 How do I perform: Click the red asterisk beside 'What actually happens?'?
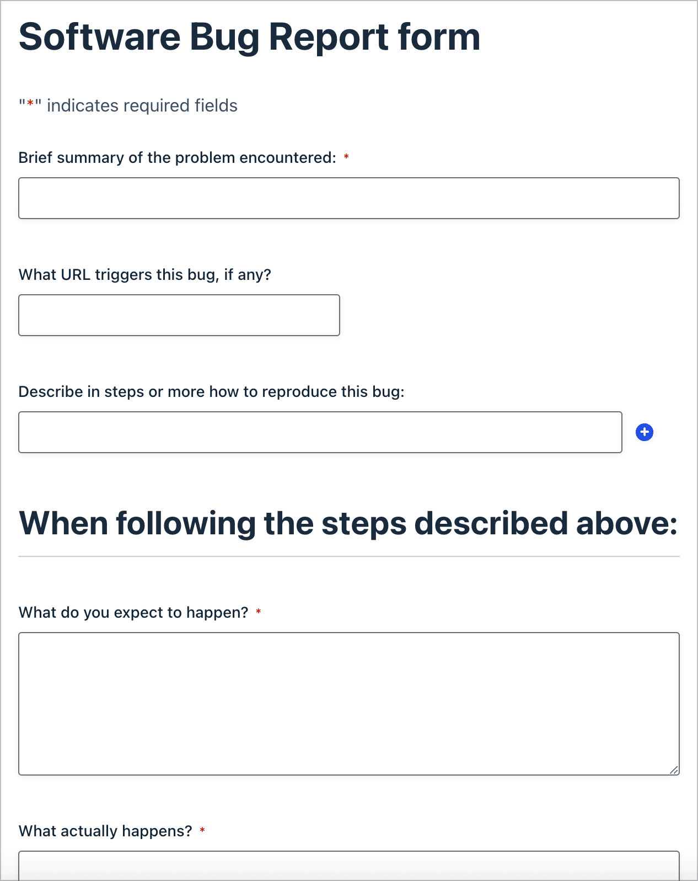pyautogui.click(x=202, y=830)
